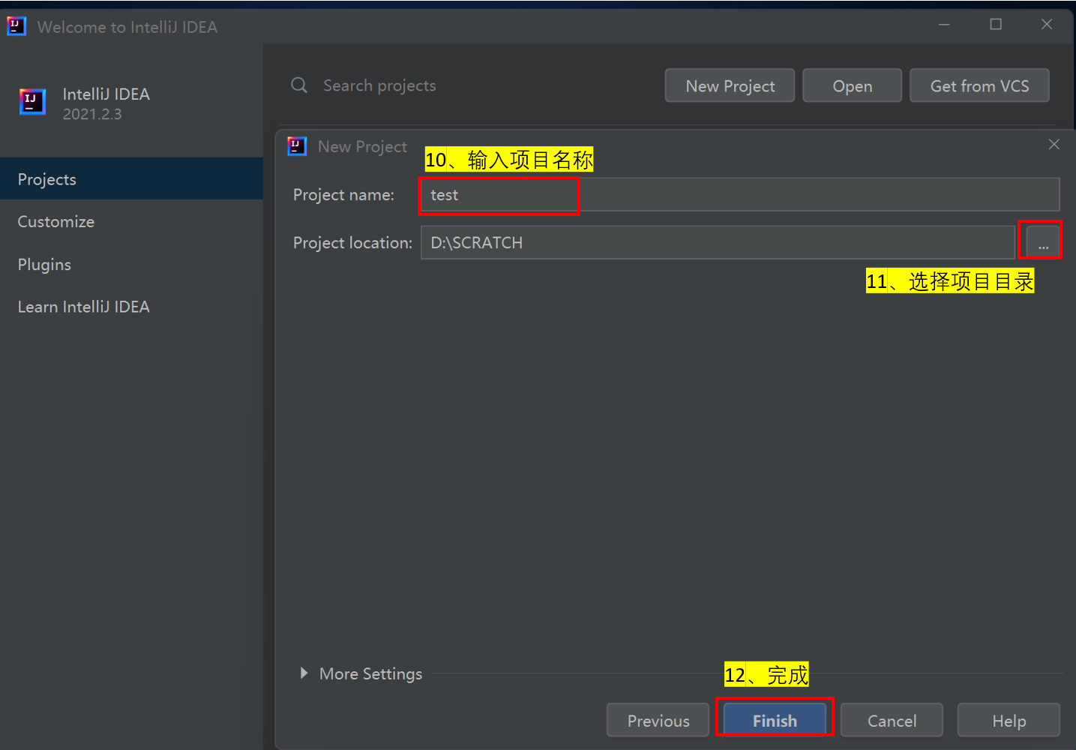1076x750 pixels.
Task: Click the 'Project name:' label
Action: pos(343,195)
